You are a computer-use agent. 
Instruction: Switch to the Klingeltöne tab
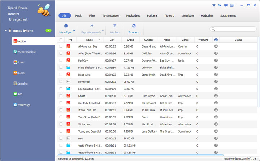[x=188, y=16]
